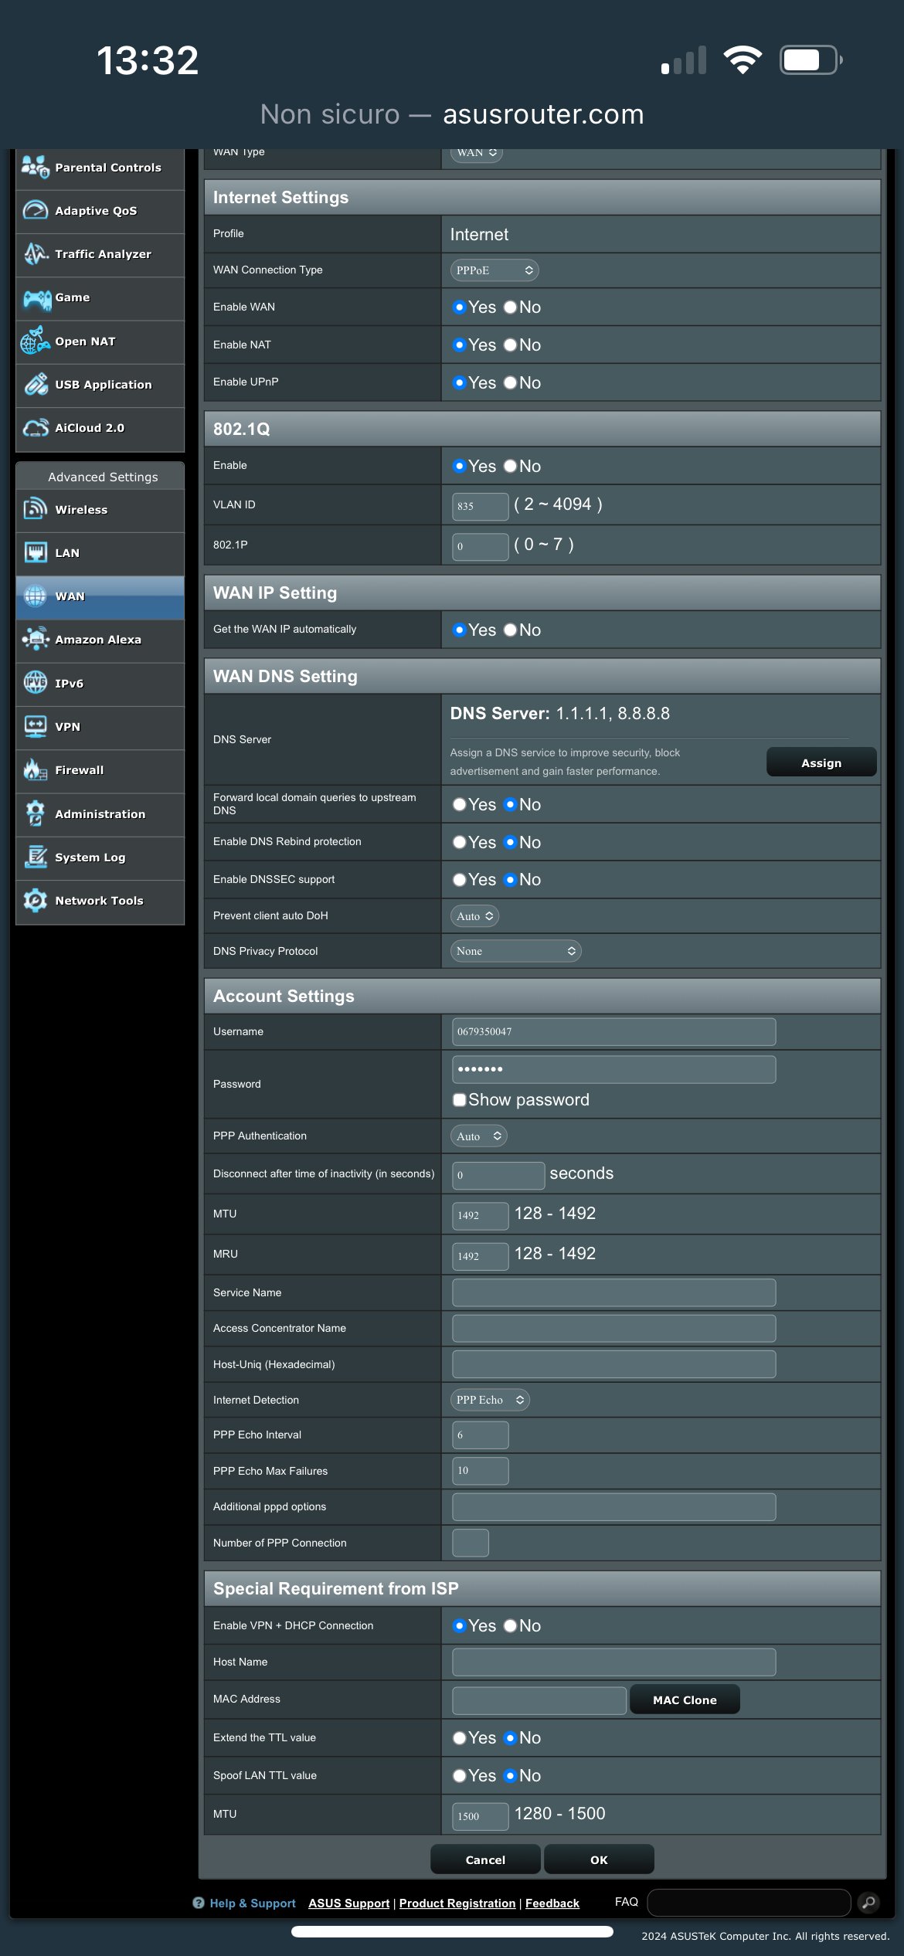Click the MAC Clone button
904x1956 pixels.
pyautogui.click(x=685, y=1700)
